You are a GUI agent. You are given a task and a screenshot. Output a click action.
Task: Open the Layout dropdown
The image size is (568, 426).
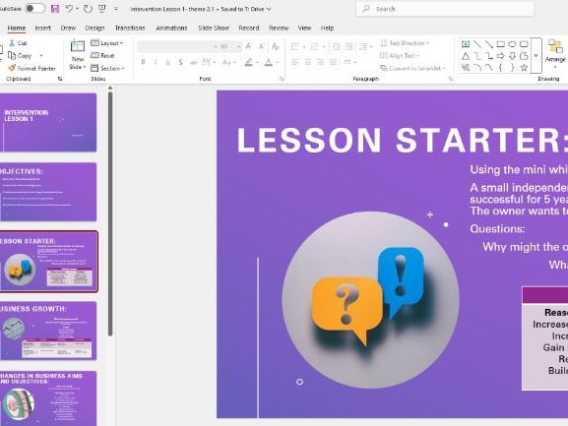coord(107,43)
